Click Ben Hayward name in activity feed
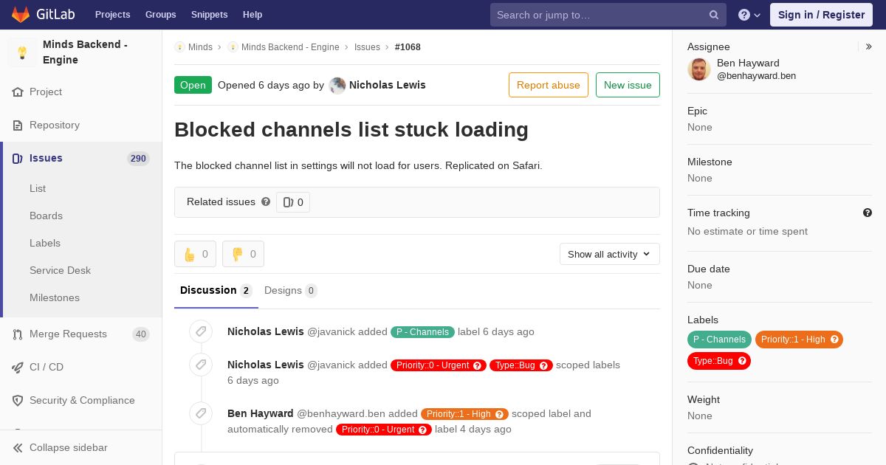 pyautogui.click(x=261, y=414)
